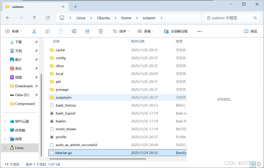Select the .bashrc file
The width and height of the screenshot is (264, 168).
(117, 121)
